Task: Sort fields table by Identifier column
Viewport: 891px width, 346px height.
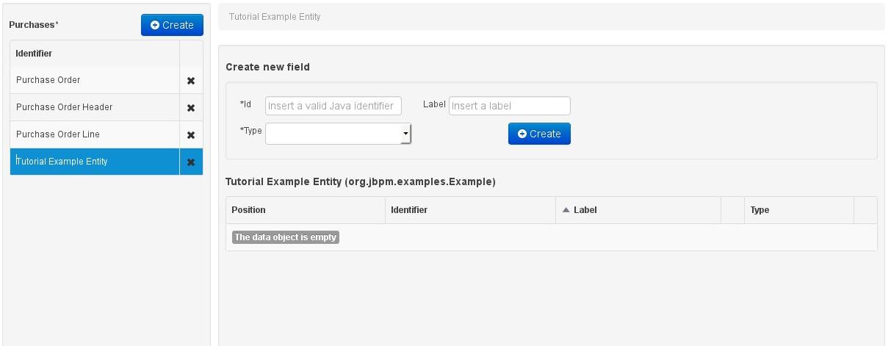Action: 409,210
